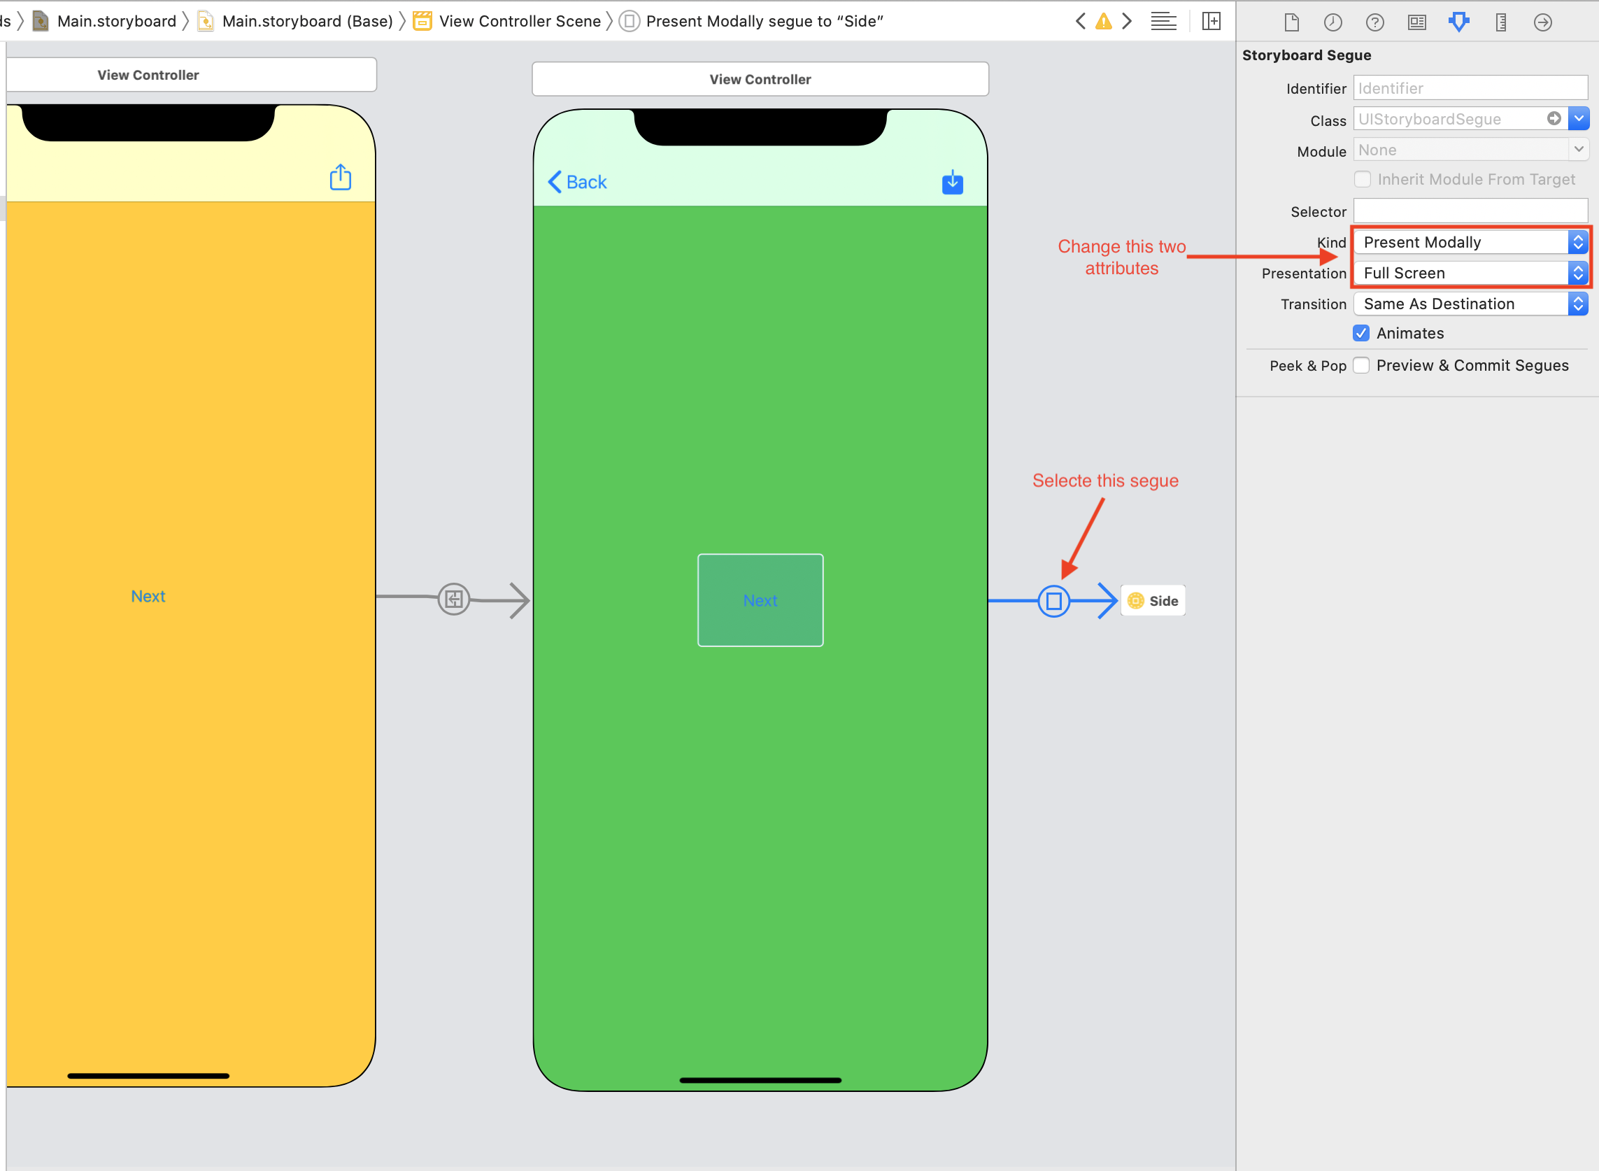
Task: Click the forward navigation arrow in toolbar
Action: click(1125, 20)
